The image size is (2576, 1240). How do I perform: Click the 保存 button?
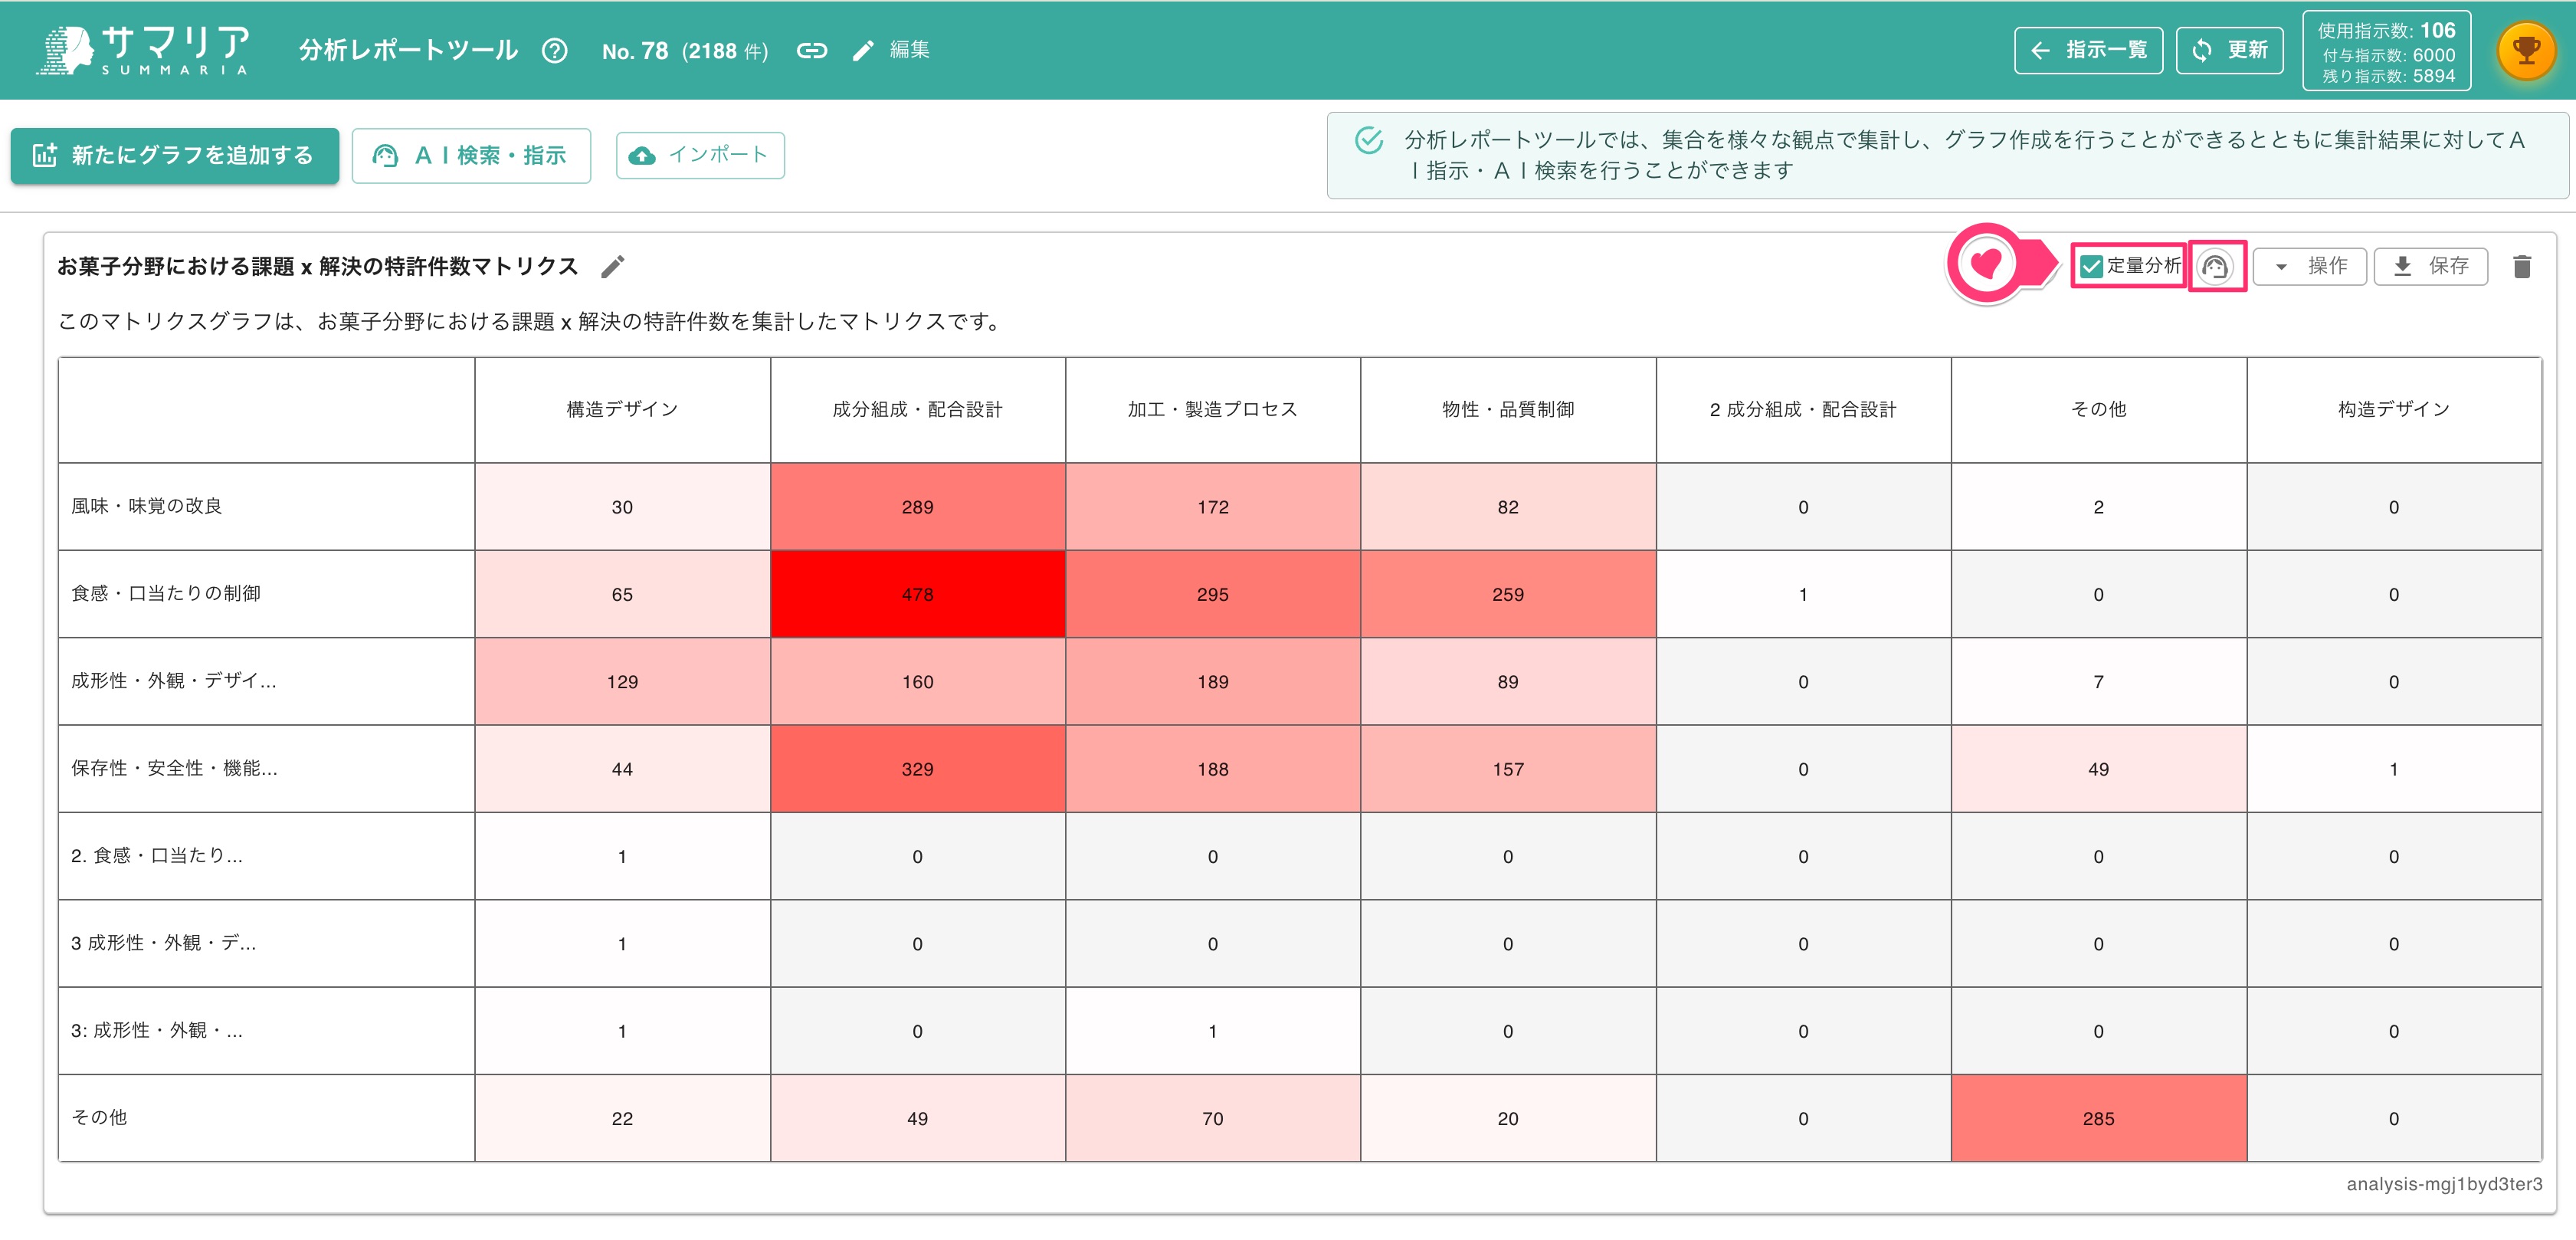pyautogui.click(x=2430, y=266)
